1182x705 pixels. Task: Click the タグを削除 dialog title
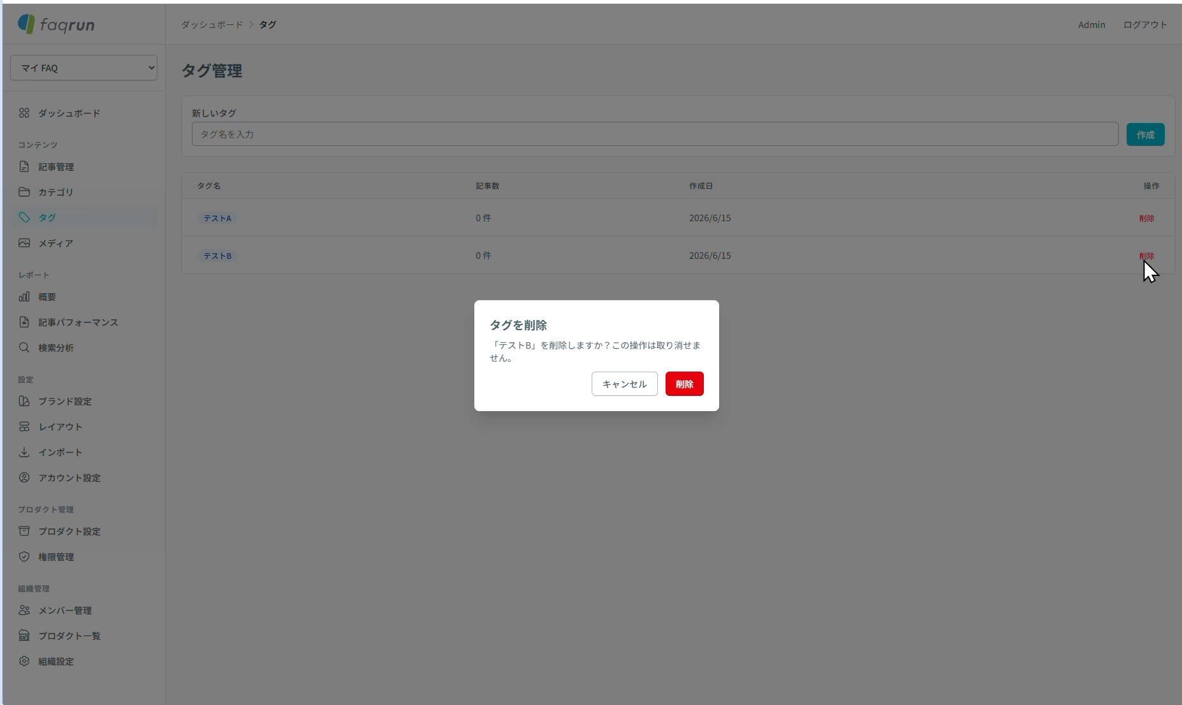pos(518,325)
